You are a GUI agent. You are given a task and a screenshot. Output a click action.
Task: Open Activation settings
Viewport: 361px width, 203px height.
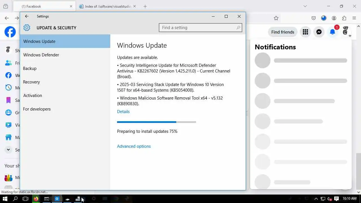65,95
